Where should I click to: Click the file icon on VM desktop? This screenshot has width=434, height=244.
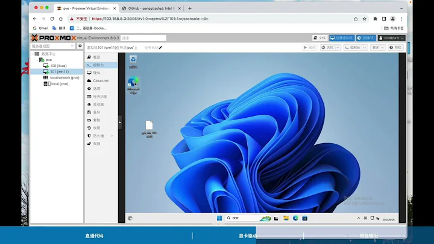coord(149,129)
